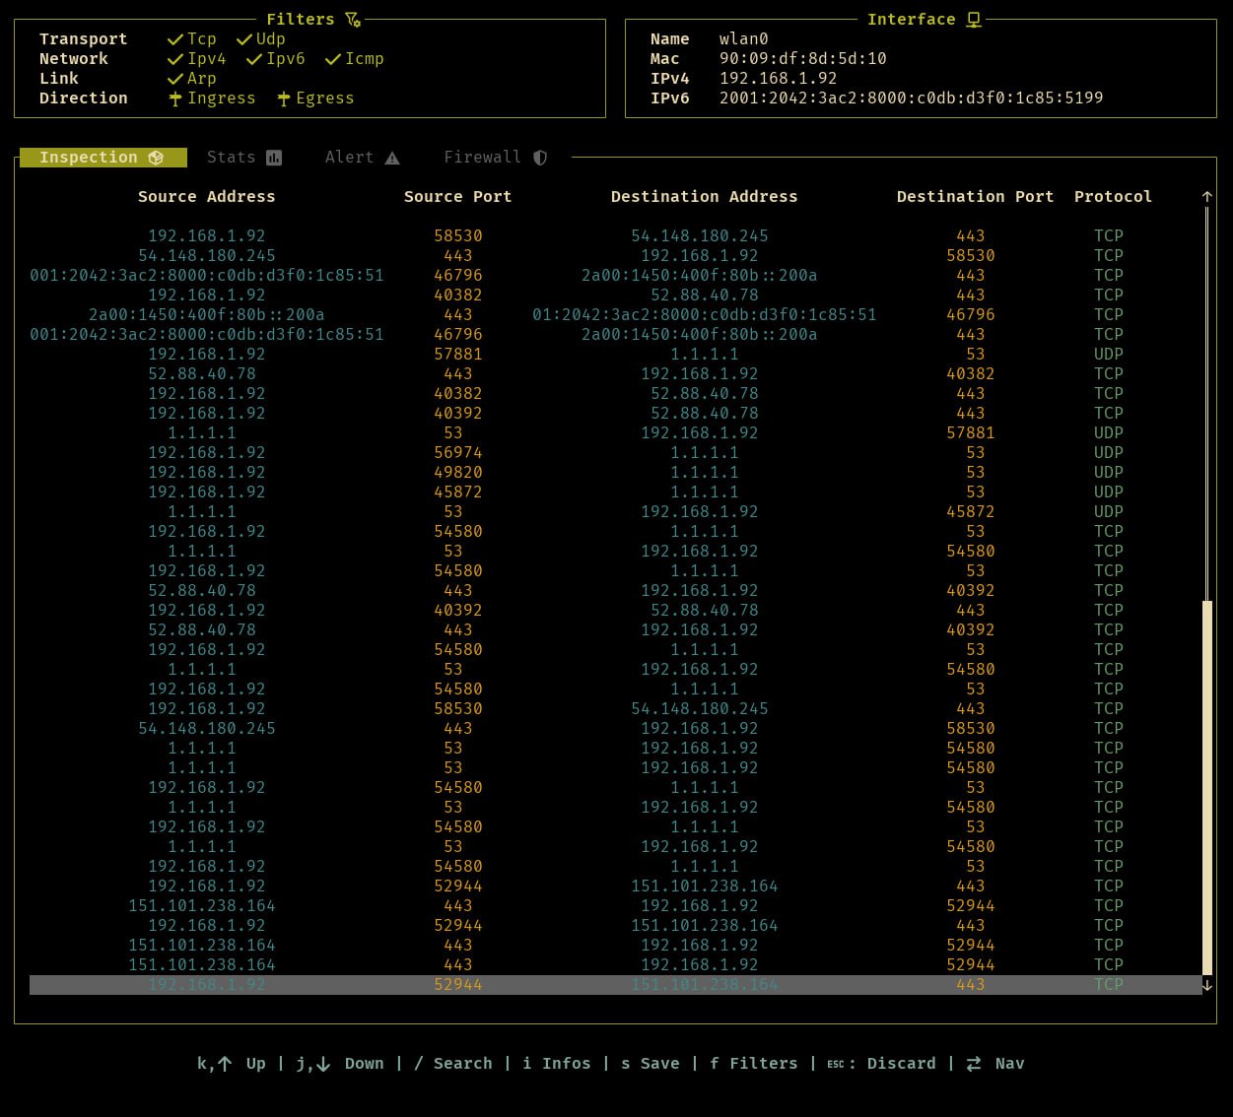This screenshot has height=1117, width=1233.
Task: Click UDP protocol in source port 56974 row
Action: [x=1109, y=453]
